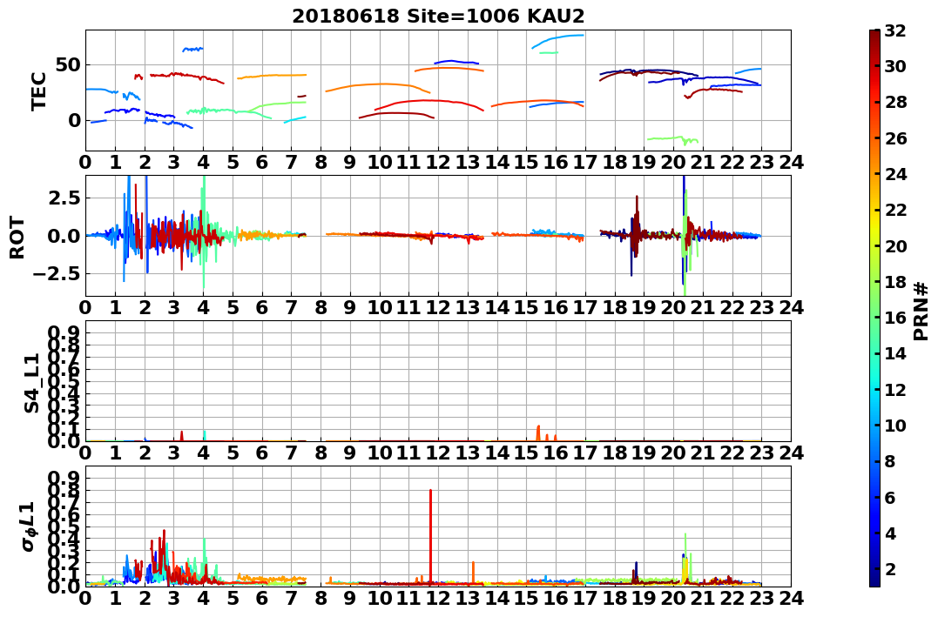The width and height of the screenshot is (938, 617).
Task: Click colorbar tick value 14
Action: (x=894, y=353)
